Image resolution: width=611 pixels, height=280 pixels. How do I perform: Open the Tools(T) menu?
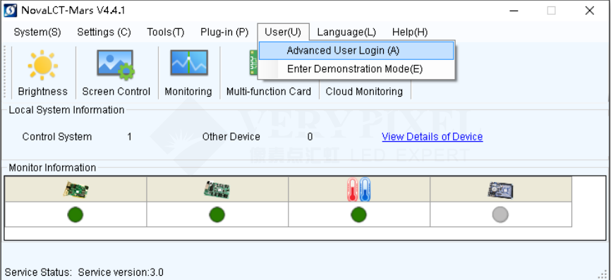click(166, 32)
